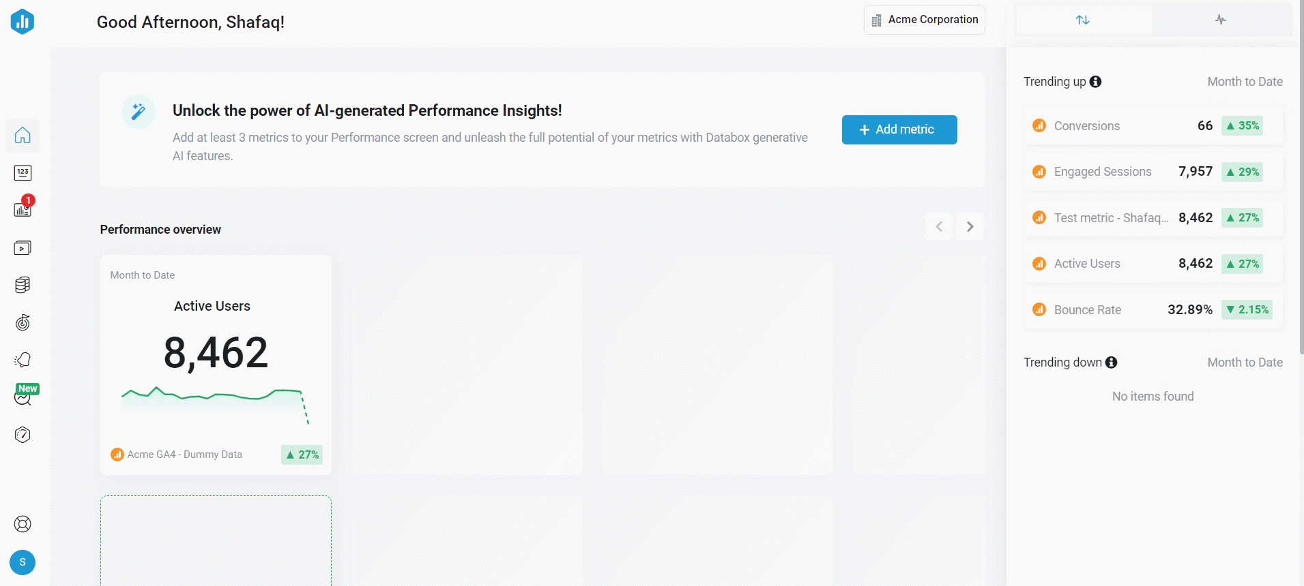Switch to the trending arrows tab
Screen dimensions: 1304x586
tap(1083, 20)
